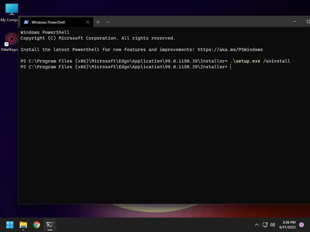Open a new terminal tab with plus button
Image resolution: width=310 pixels, height=232 pixels.
[98, 22]
